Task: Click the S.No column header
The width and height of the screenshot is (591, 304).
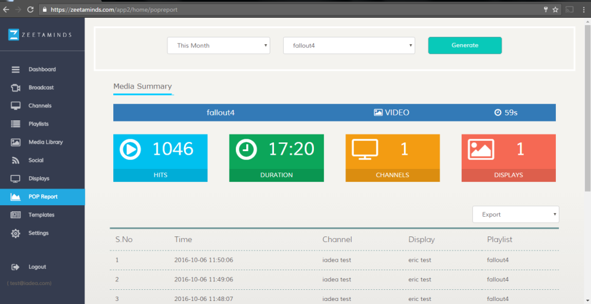Action: click(124, 240)
